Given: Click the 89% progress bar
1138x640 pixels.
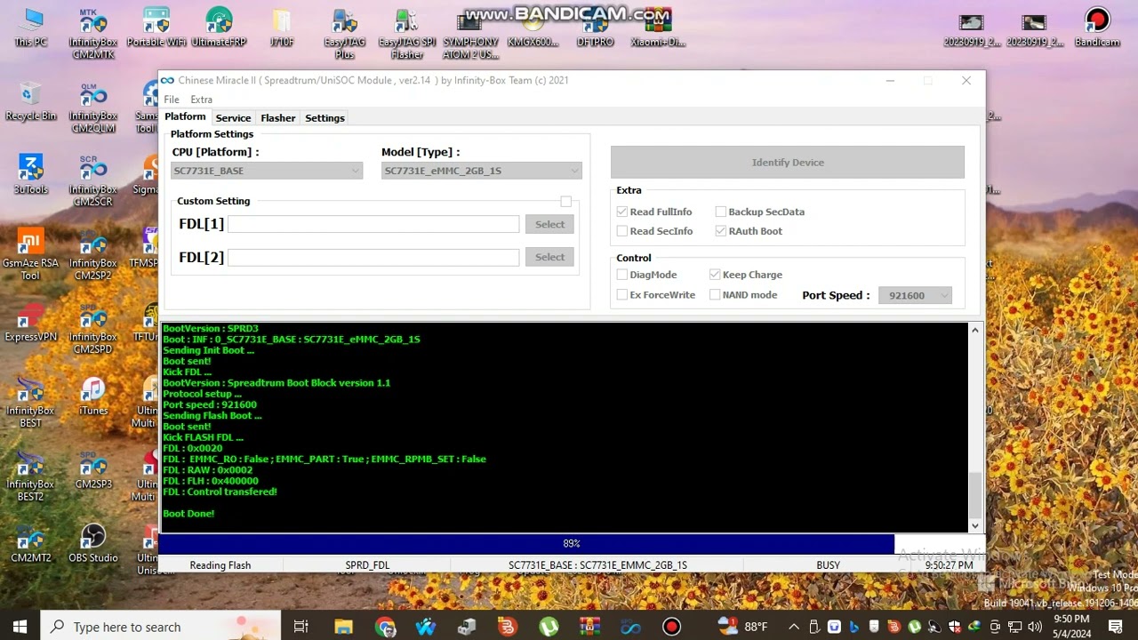Looking at the screenshot, I should click(572, 543).
